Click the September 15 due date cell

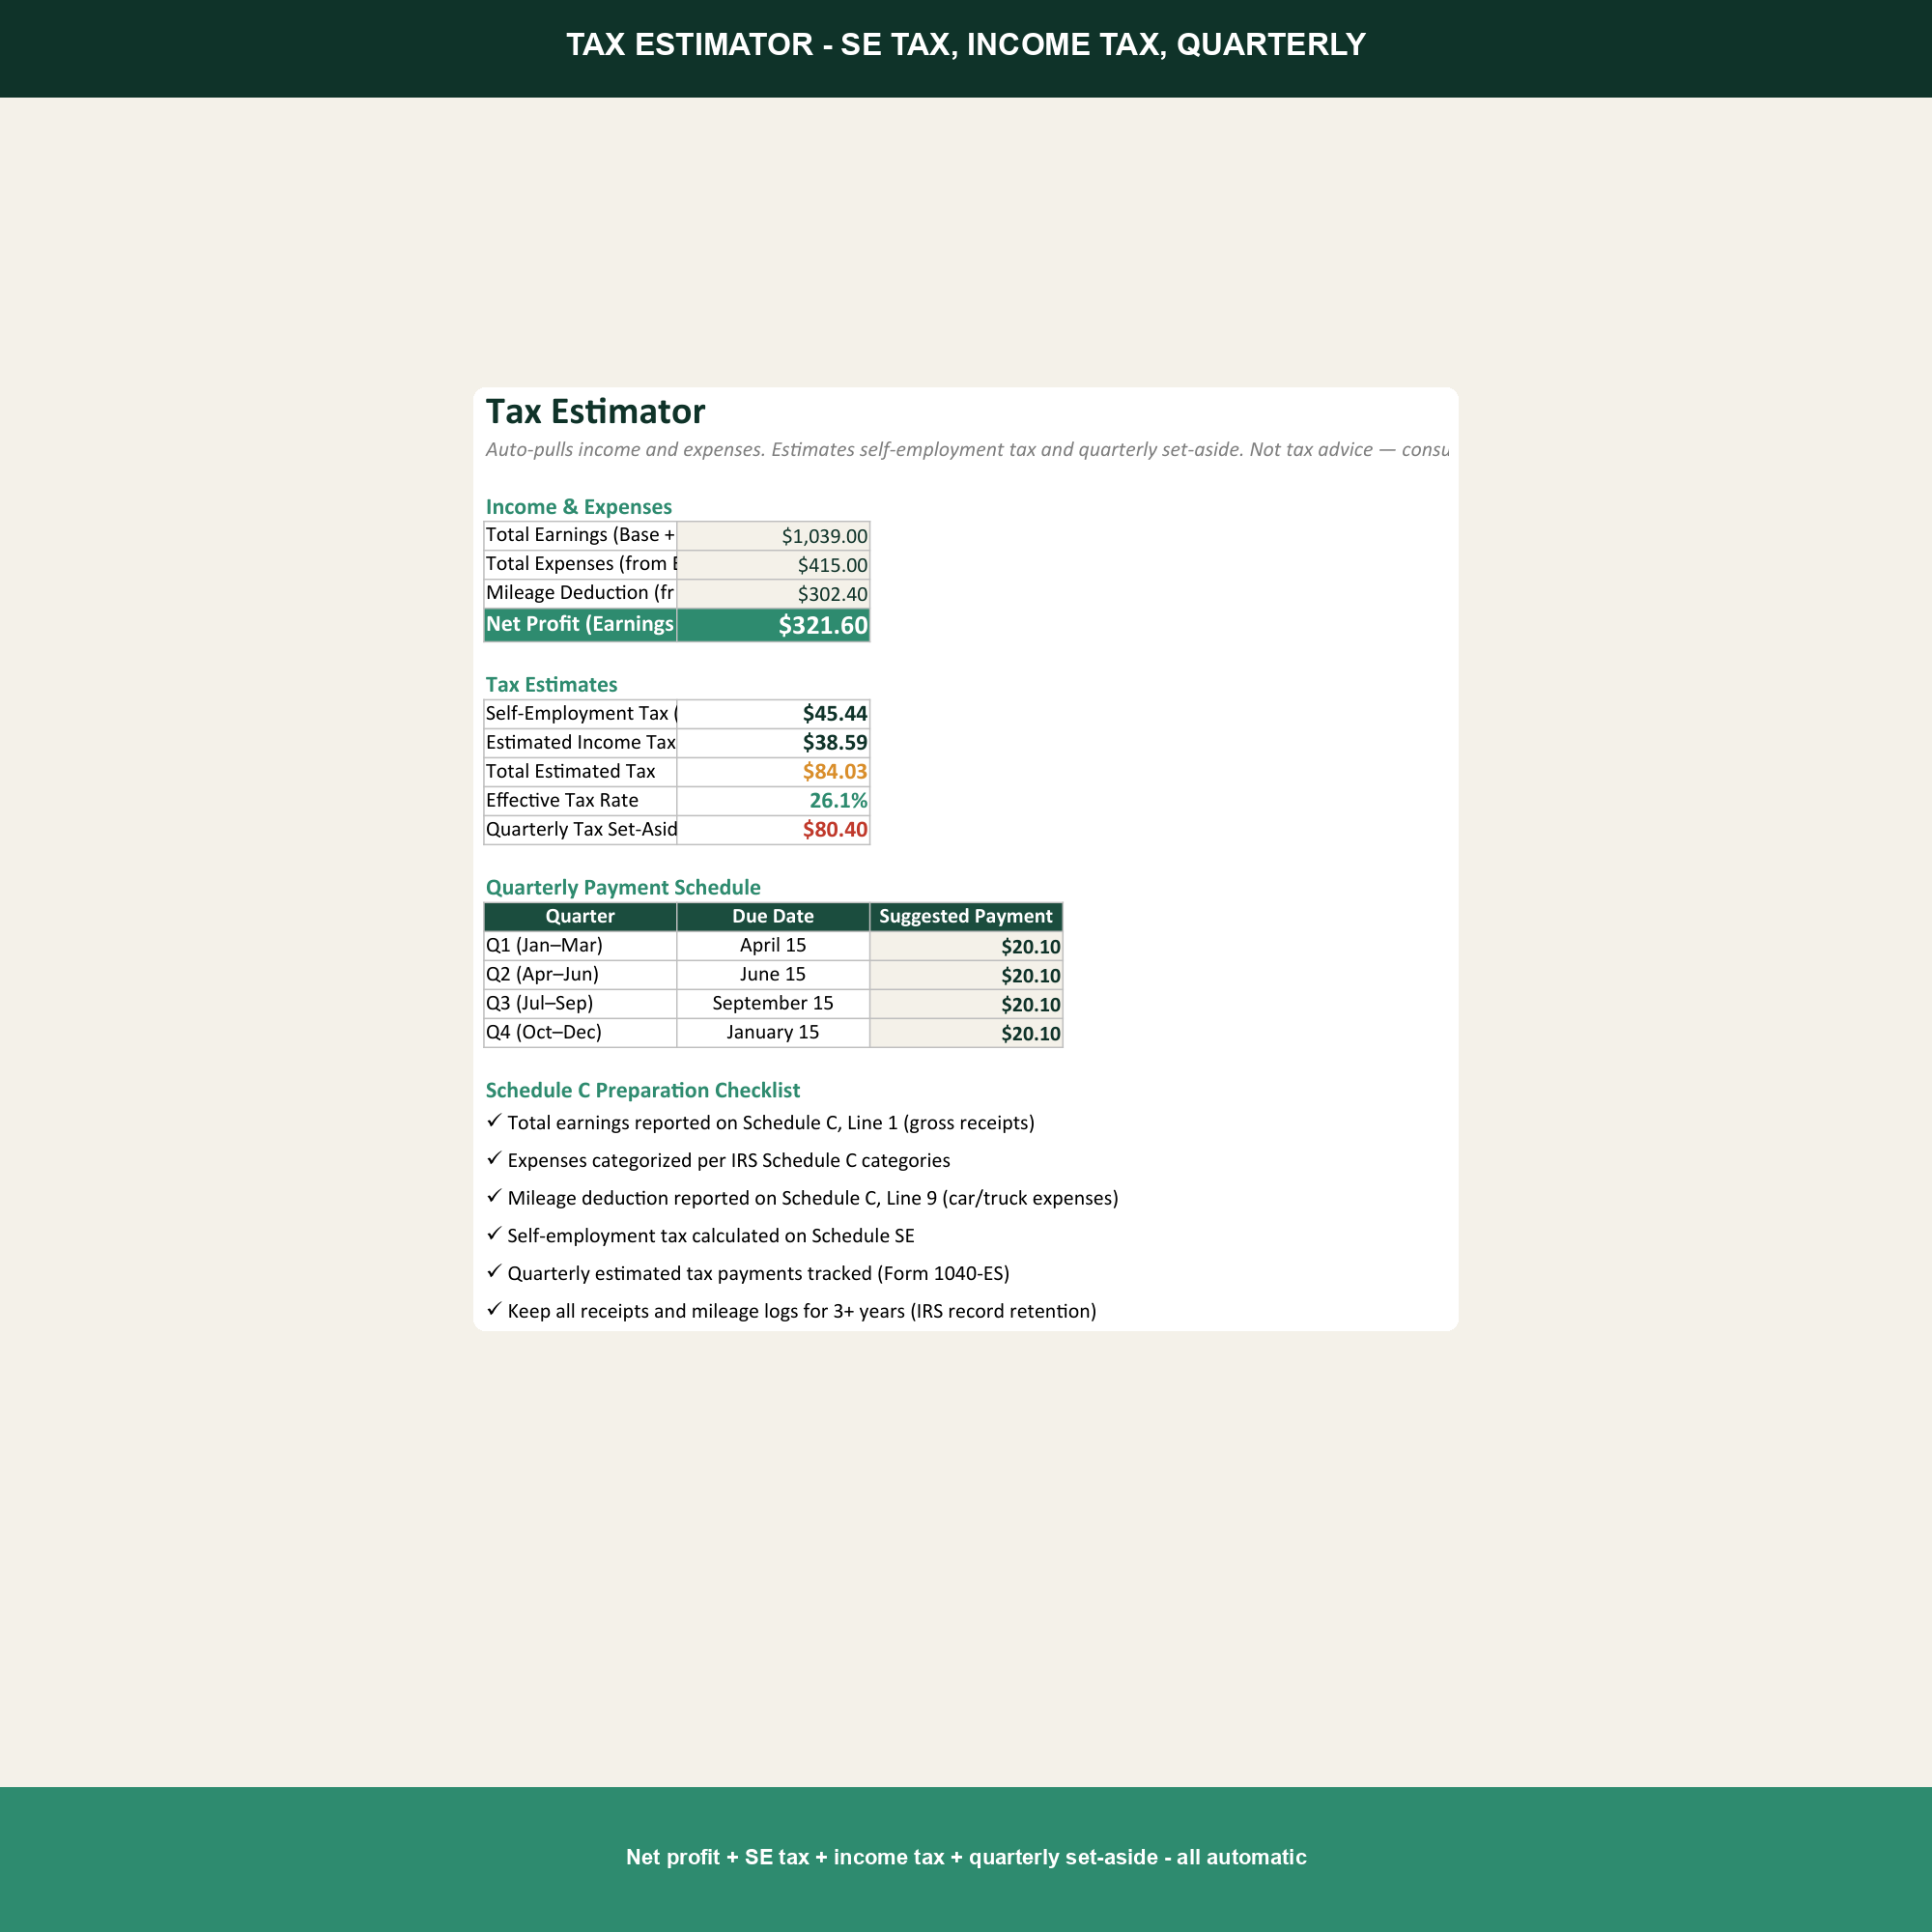773,1003
